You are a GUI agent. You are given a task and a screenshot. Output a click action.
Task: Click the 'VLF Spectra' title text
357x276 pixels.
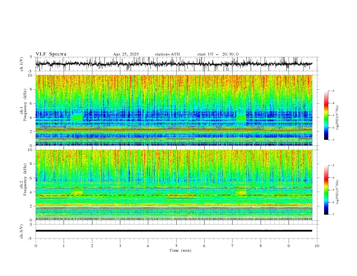(x=51, y=54)
